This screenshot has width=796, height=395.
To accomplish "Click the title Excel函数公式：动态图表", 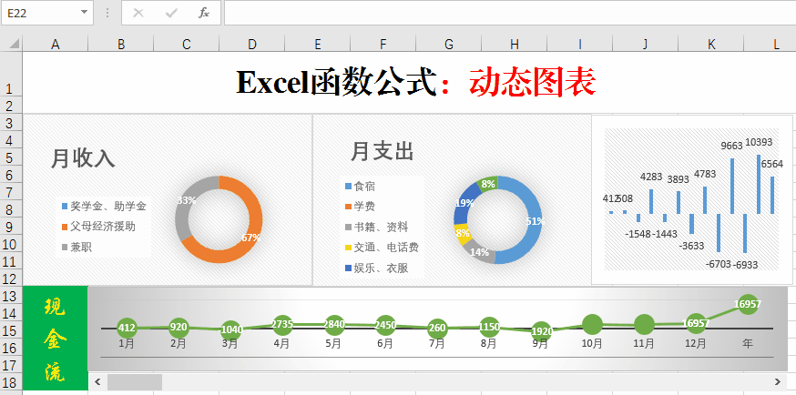I will (x=416, y=82).
